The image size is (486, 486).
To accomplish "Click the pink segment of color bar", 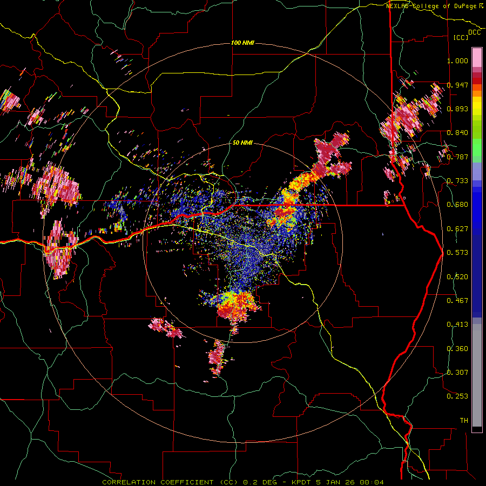I will 477,58.
